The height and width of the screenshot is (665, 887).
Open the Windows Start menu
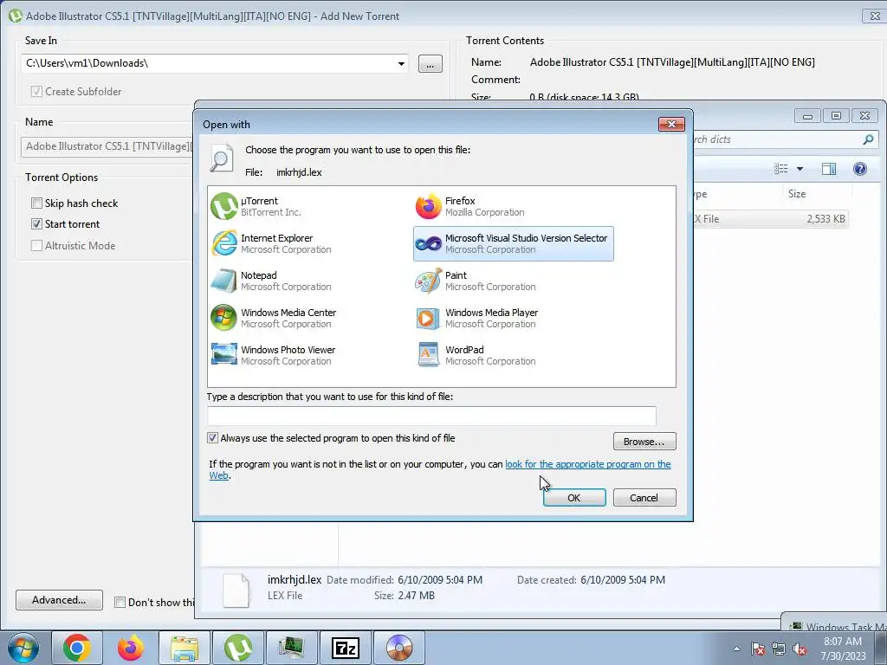(x=23, y=648)
